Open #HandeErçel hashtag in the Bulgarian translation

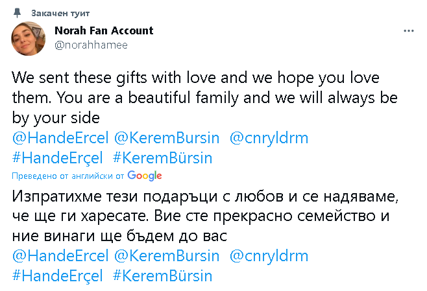click(58, 275)
